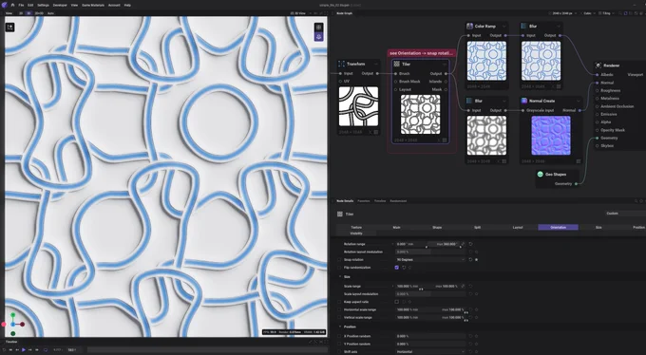Open the Edit menu
The height and width of the screenshot is (355, 646).
coord(30,5)
